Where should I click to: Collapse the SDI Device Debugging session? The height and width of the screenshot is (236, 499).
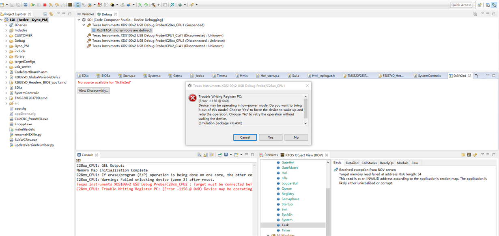(x=79, y=20)
